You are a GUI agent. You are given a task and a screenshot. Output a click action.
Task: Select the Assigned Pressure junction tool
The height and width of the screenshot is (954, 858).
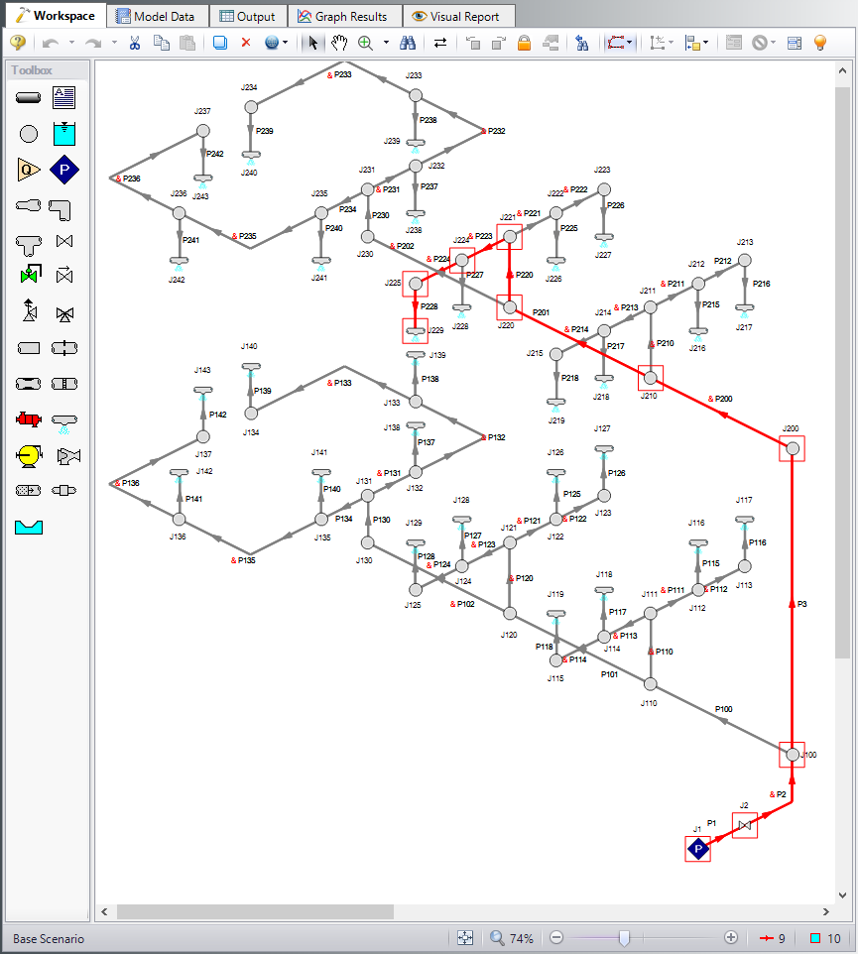coord(64,170)
